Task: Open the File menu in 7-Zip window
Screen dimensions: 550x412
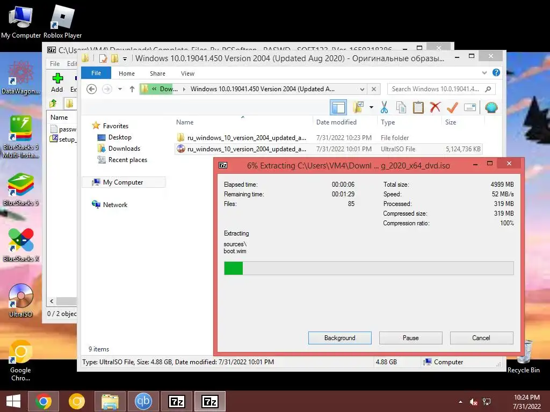Action: [x=55, y=63]
